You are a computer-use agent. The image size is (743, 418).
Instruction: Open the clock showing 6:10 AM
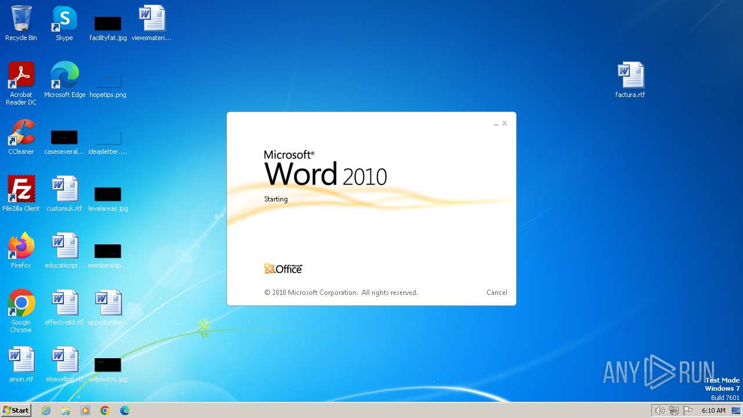pos(713,410)
